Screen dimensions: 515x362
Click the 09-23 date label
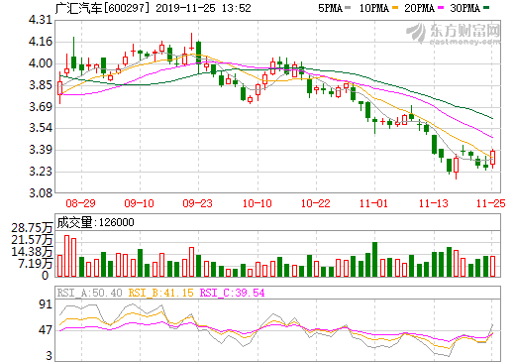tap(198, 203)
